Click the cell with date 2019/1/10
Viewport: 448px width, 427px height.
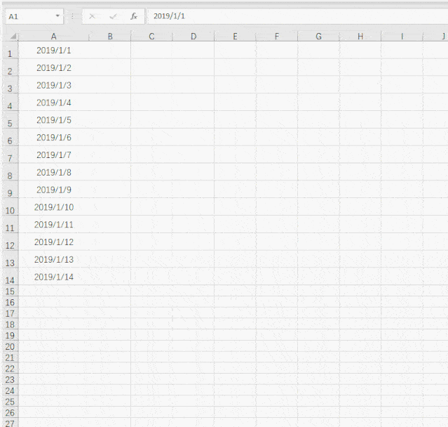[x=54, y=207]
